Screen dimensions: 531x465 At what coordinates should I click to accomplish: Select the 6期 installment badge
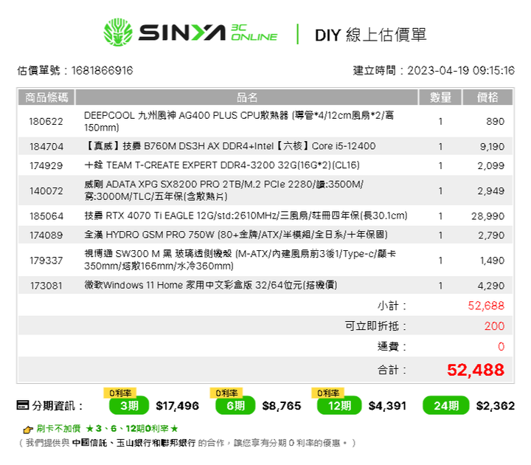coord(235,405)
